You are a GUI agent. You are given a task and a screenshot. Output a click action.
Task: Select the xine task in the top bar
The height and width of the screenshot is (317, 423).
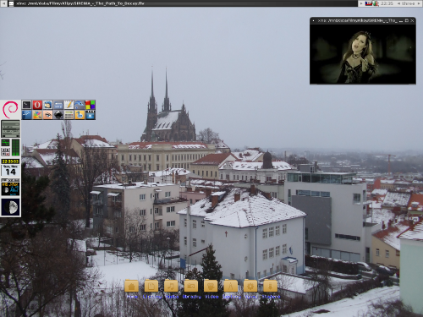(x=184, y=3)
